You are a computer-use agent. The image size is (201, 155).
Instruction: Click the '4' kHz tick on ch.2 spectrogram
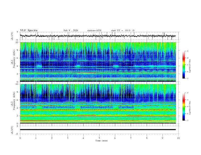pyautogui.click(x=18, y=108)
